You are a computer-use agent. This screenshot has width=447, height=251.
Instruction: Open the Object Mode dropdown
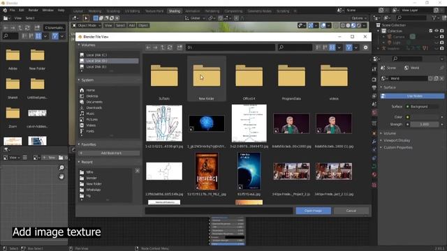(87, 25)
